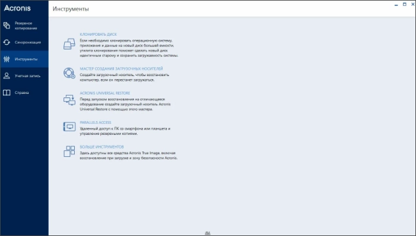This screenshot has height=236, width=416.
Task: Click the Parallels Access description text
Action: [125, 131]
